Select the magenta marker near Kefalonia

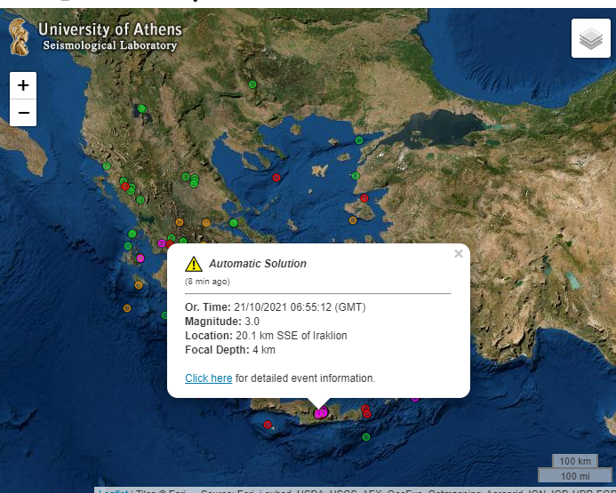pos(140,258)
